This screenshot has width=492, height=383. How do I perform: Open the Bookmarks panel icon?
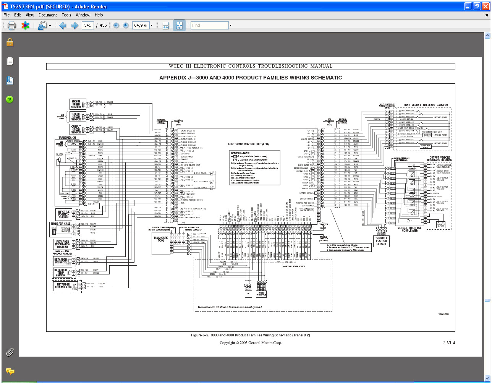10,81
